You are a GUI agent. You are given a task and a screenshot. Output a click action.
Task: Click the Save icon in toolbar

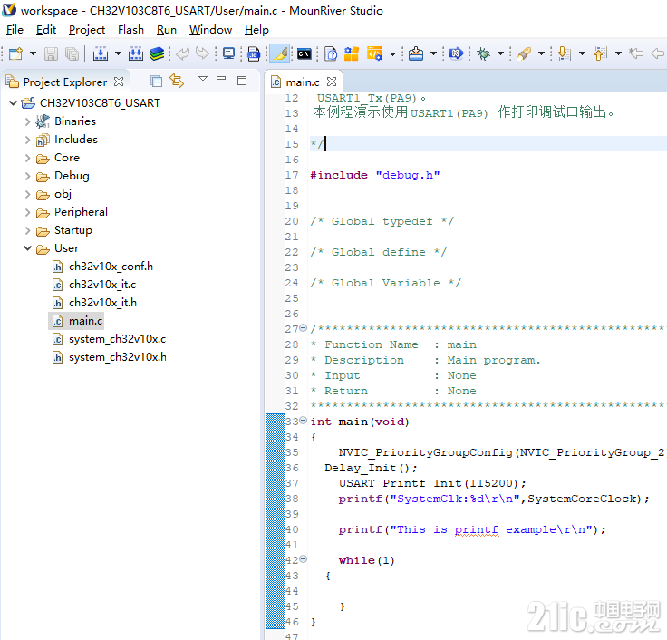(x=51, y=53)
